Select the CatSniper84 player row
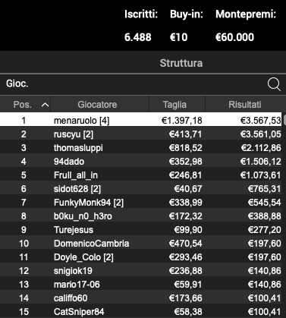Viewport: 286px width, 318px height. tap(141, 311)
